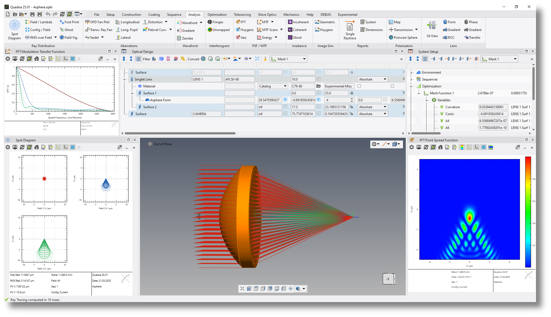Click the undo arrow icon
Viewport: 551px width, 317px height.
(48, 14)
